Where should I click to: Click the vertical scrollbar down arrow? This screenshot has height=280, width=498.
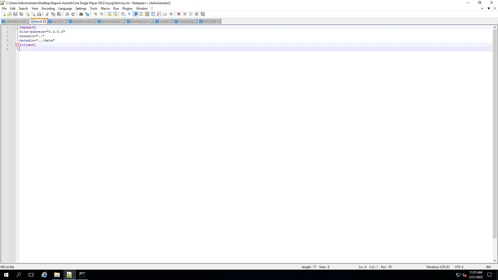[495, 261]
